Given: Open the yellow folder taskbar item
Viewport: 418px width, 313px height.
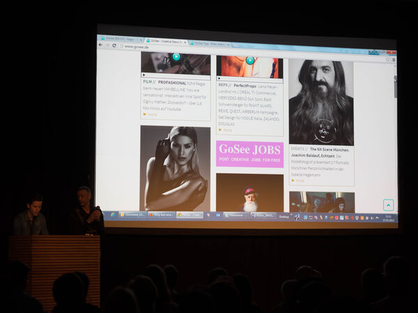Looking at the screenshot, I should click(133, 214).
